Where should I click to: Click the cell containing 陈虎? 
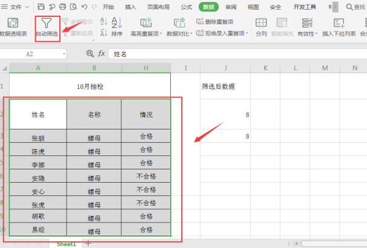point(38,149)
